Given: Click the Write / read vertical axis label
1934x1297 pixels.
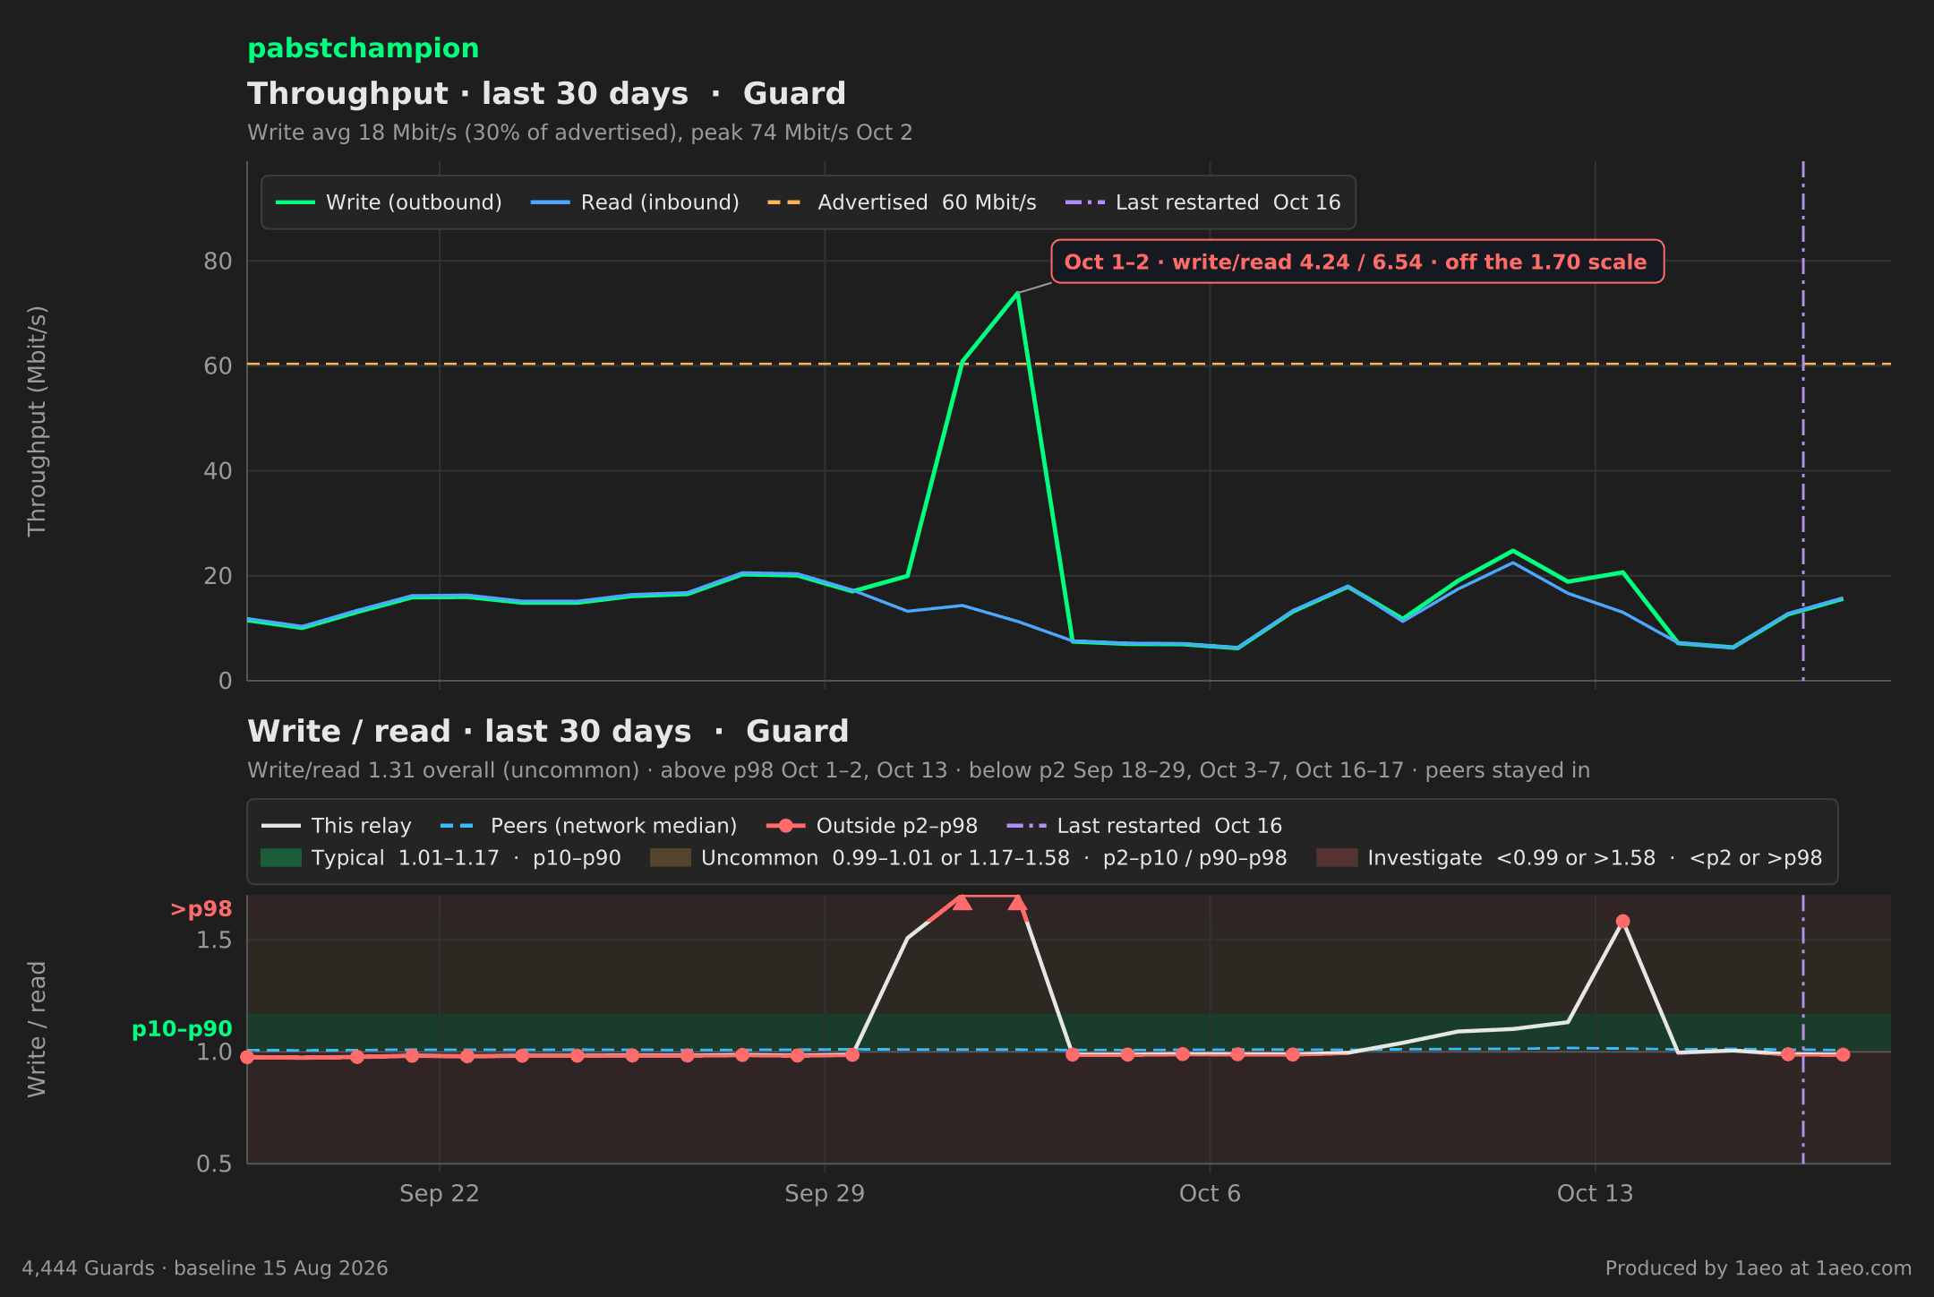Looking at the screenshot, I should (37, 1029).
